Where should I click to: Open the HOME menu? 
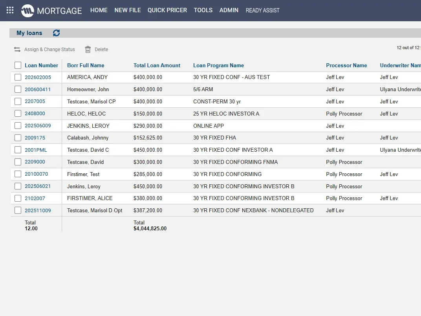click(99, 10)
